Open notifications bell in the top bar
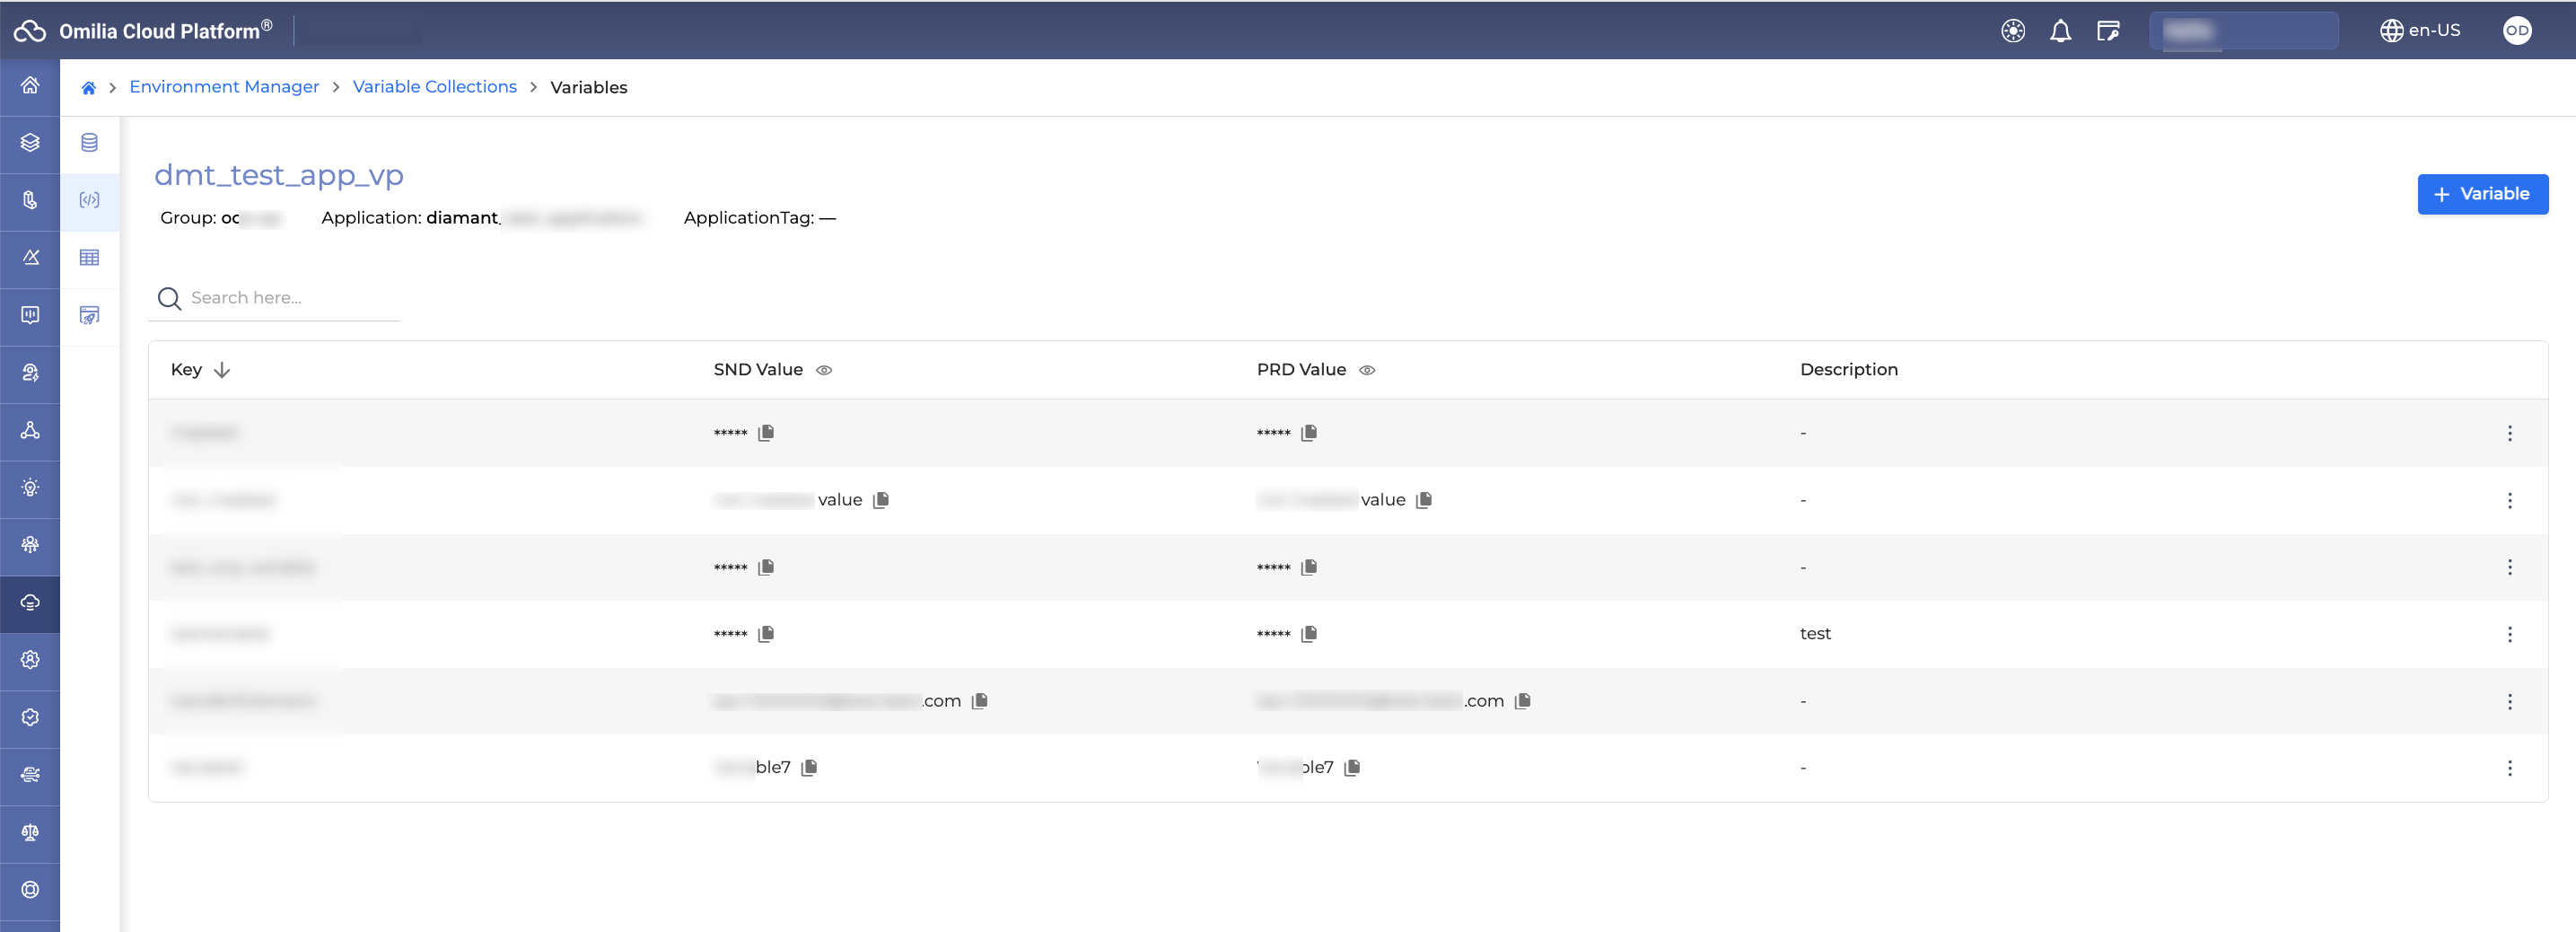 pos(2060,31)
